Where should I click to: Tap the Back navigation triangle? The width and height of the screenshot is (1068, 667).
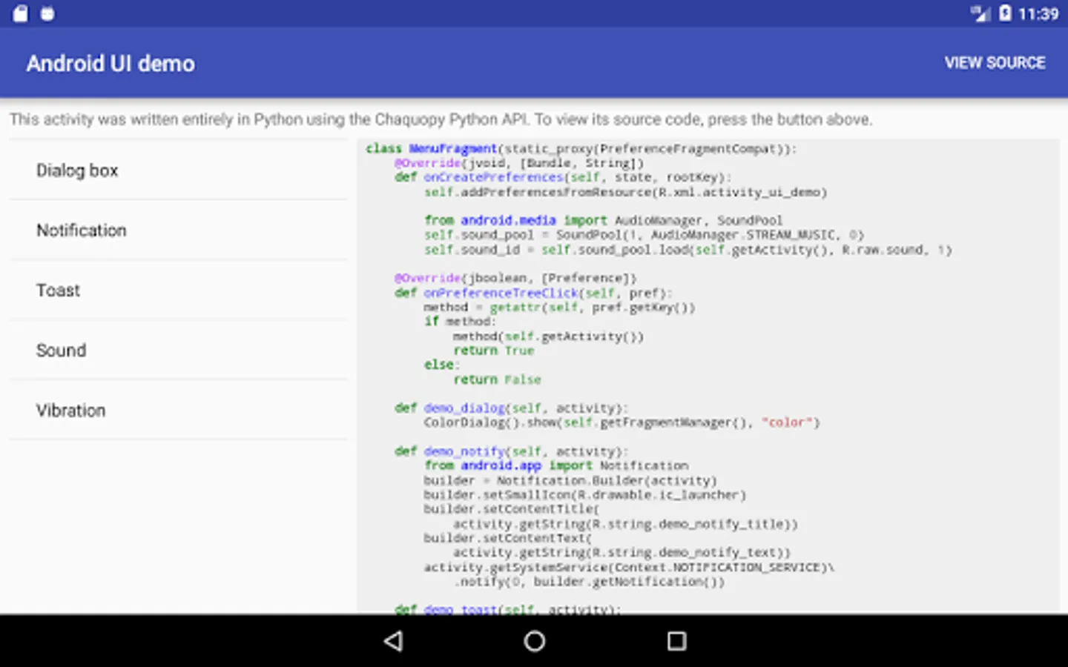coord(394,641)
